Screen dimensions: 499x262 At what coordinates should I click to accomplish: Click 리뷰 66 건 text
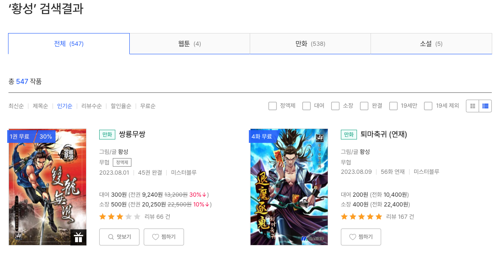coord(157,217)
